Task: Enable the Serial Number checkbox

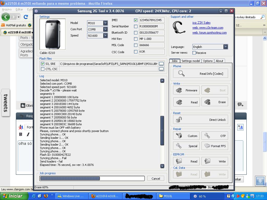Action: 136,26
